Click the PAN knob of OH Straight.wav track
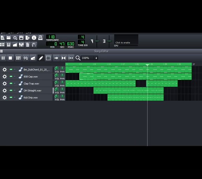202x179 pixels. [x=62, y=89]
